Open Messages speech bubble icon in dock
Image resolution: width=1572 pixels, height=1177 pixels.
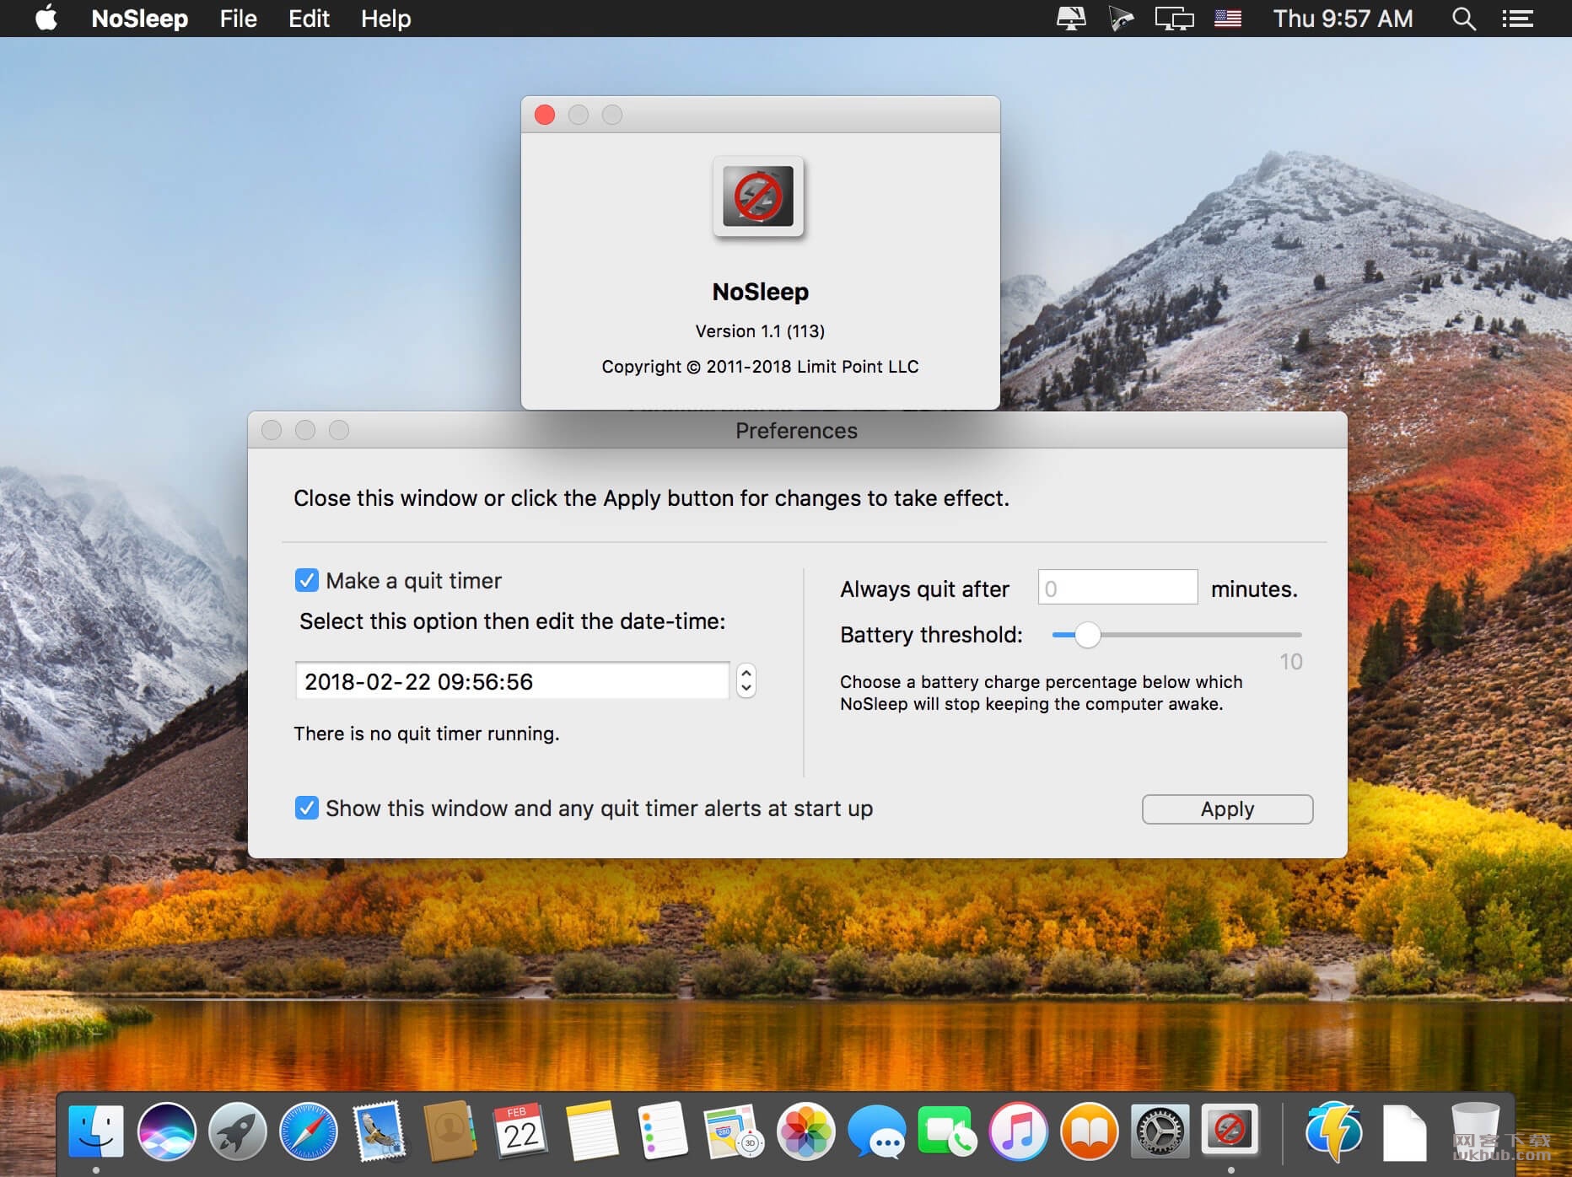(876, 1131)
